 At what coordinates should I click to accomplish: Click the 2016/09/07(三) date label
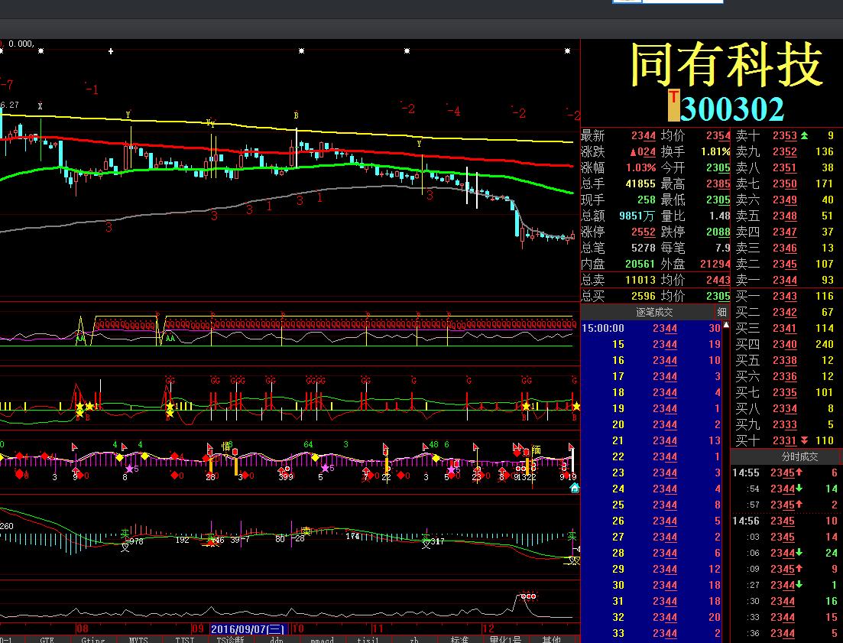248,629
